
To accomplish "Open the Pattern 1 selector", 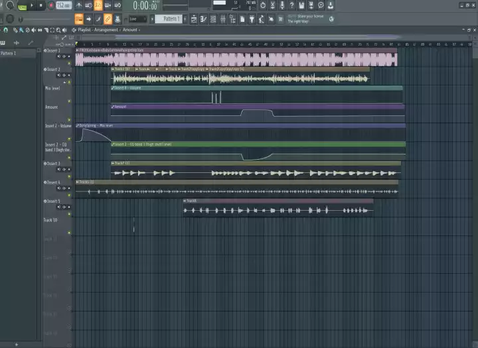I will tap(169, 19).
